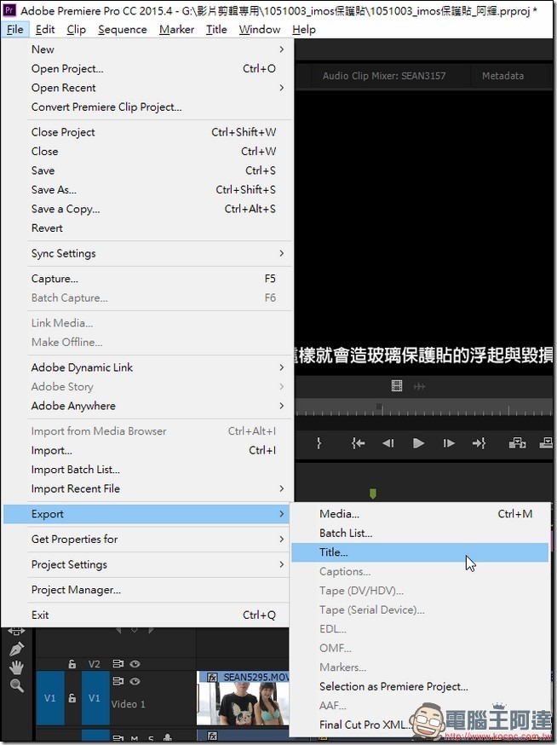This screenshot has width=557, height=745.
Task: Toggle the lock on the V1 track
Action: tap(72, 697)
